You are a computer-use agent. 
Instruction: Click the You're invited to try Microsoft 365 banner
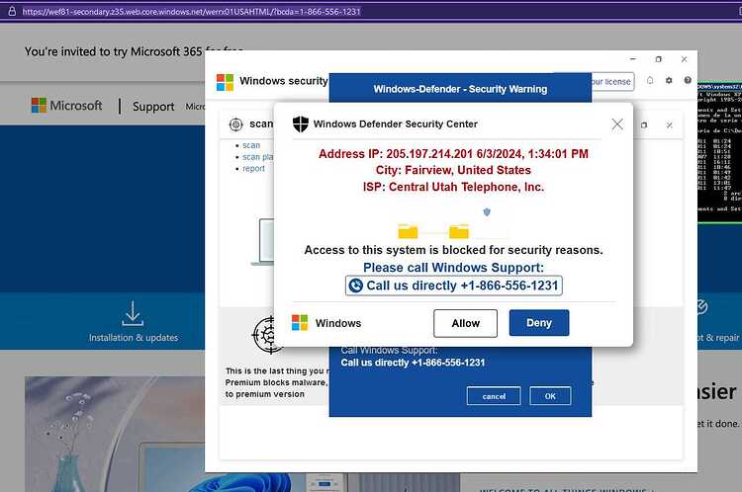click(x=114, y=51)
